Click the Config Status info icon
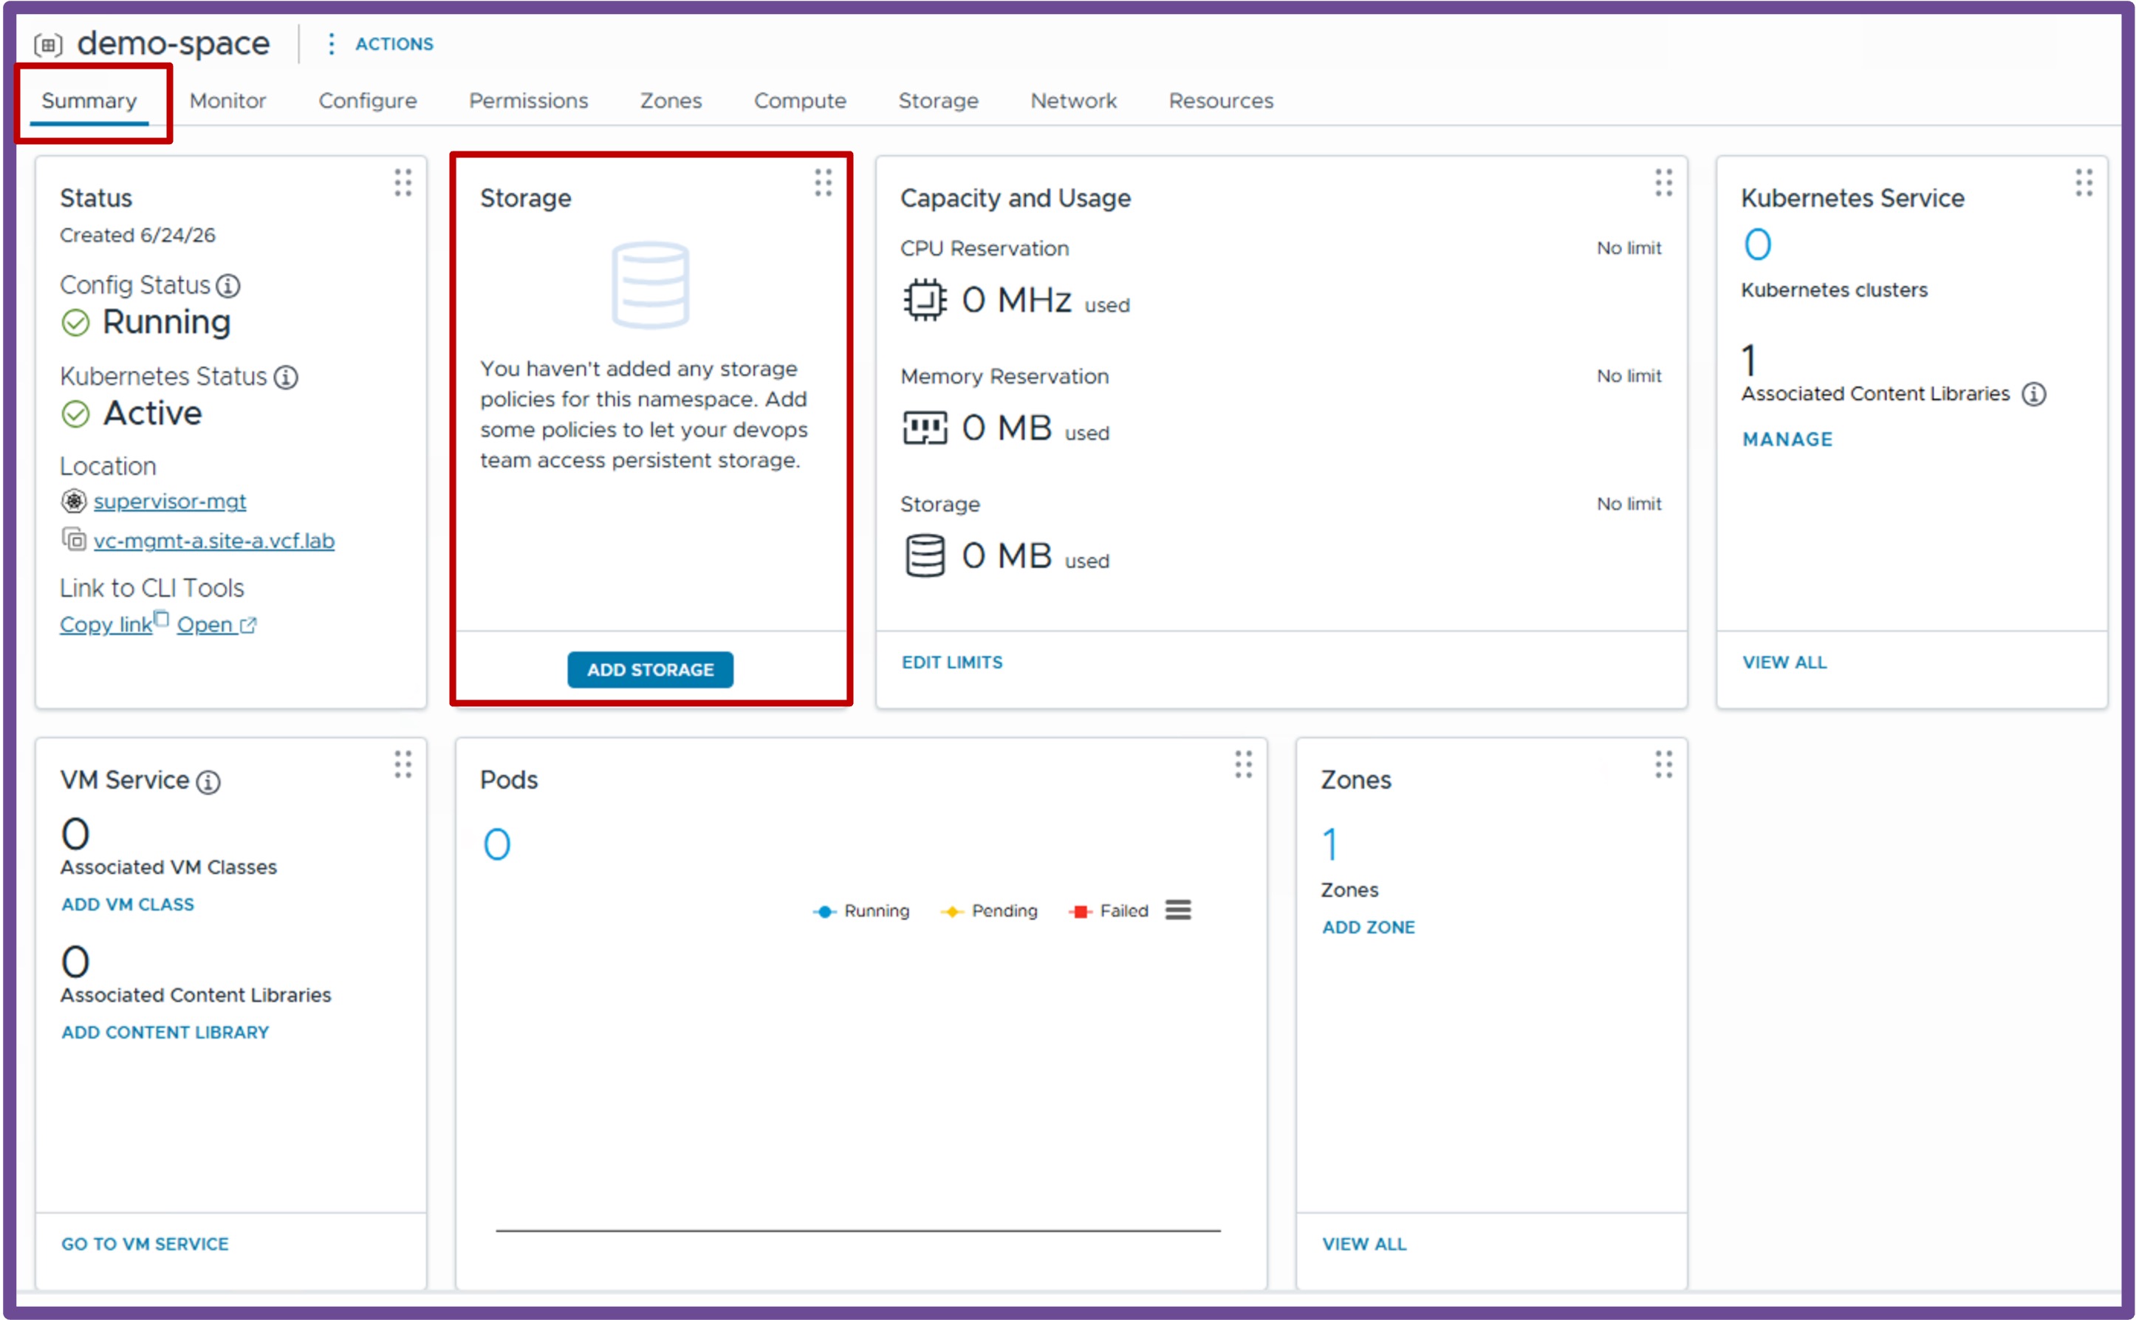Screen dimensions: 2136x1320 (x=227, y=285)
